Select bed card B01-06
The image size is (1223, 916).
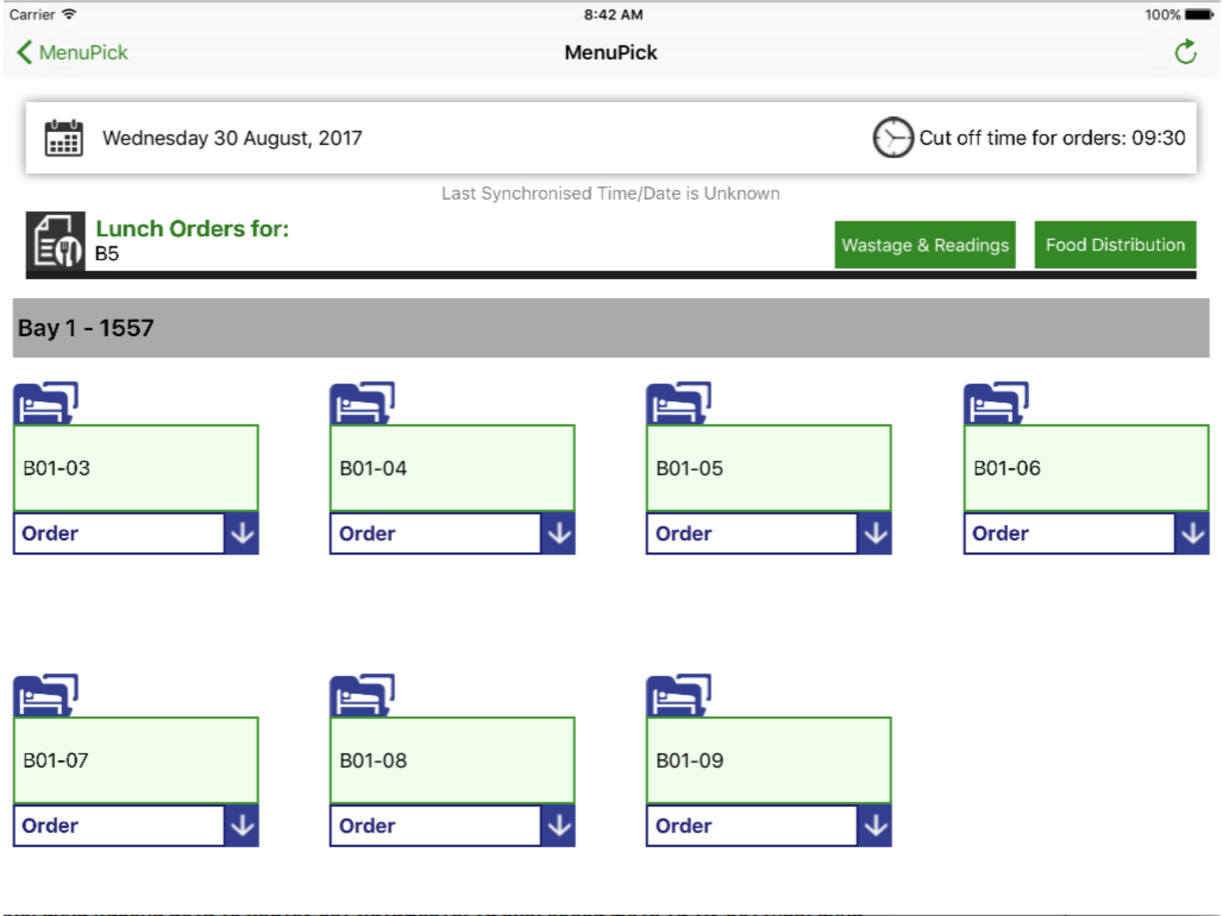(x=1086, y=468)
